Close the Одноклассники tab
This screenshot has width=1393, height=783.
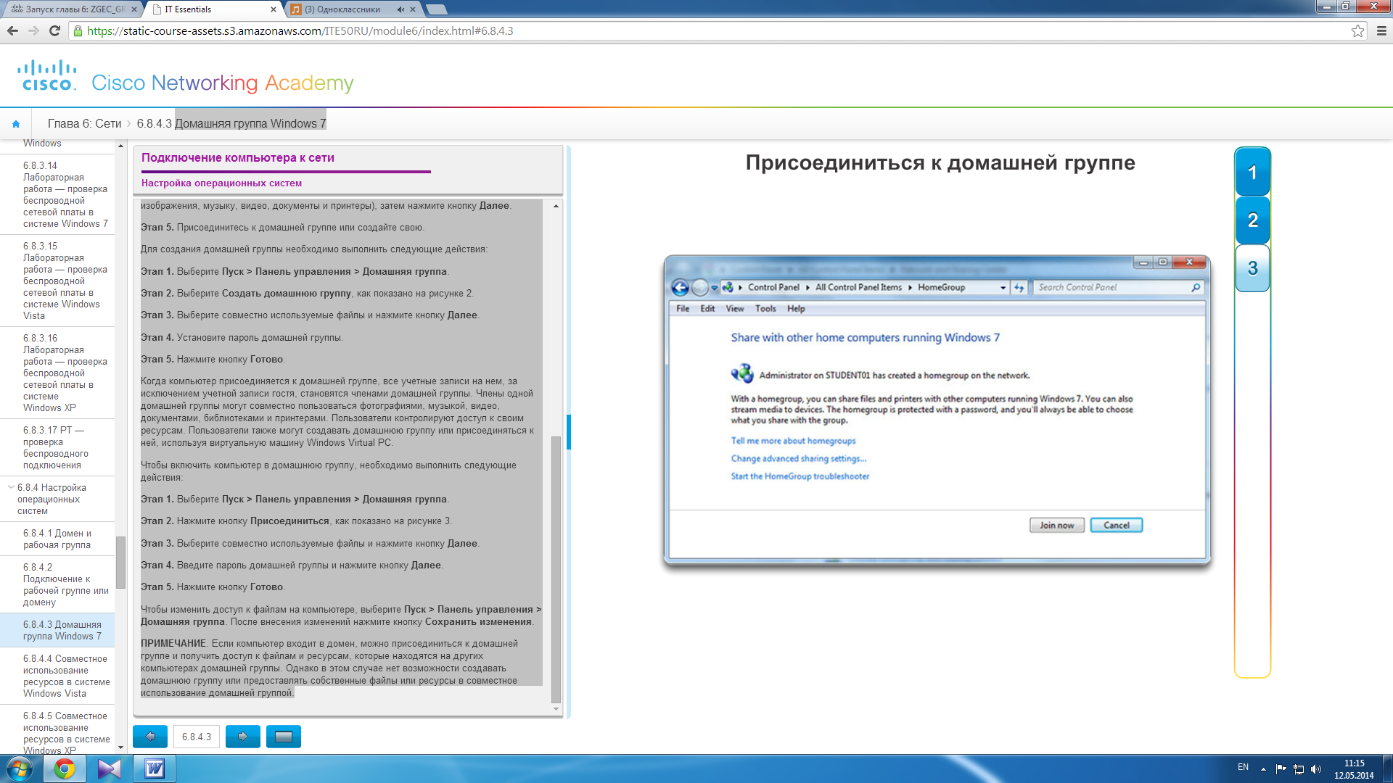[x=413, y=9]
